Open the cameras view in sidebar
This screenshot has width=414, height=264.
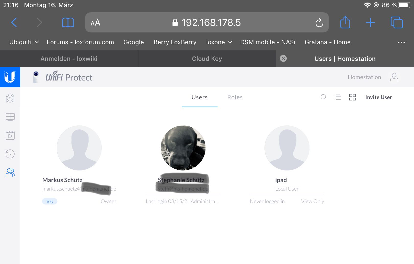pos(10,98)
